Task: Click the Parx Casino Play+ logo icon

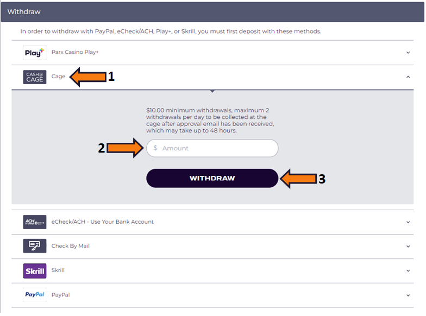Action: pyautogui.click(x=35, y=53)
